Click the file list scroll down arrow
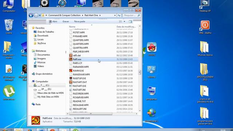 [x=139, y=111]
